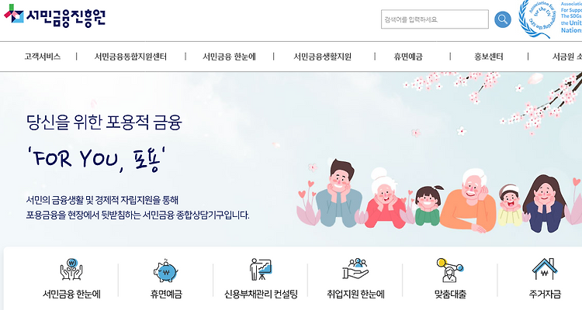Image resolution: width=582 pixels, height=310 pixels.
Task: Select the hand with people 취업지원 icon
Action: 355,269
